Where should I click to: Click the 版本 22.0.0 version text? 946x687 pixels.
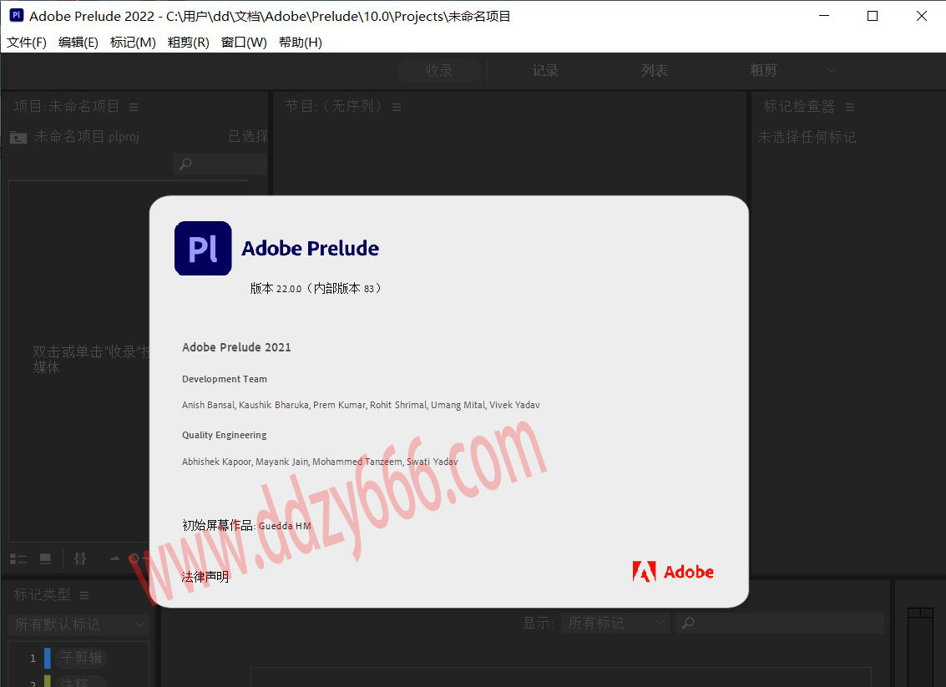pos(316,288)
